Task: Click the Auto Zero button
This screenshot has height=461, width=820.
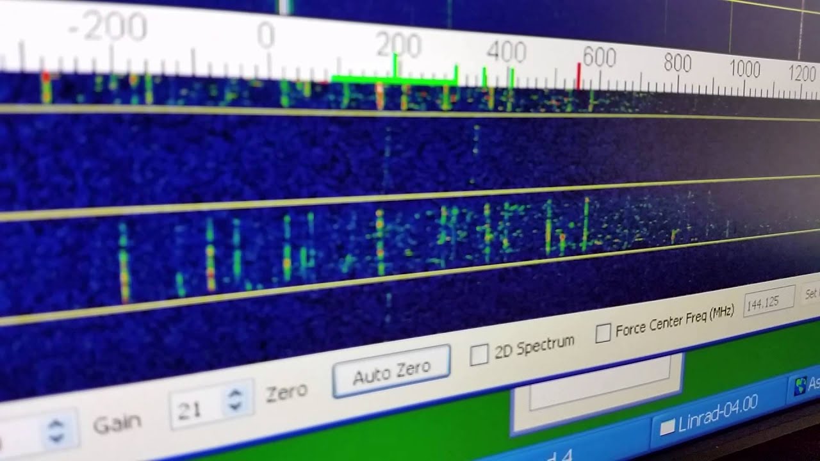Action: click(391, 371)
